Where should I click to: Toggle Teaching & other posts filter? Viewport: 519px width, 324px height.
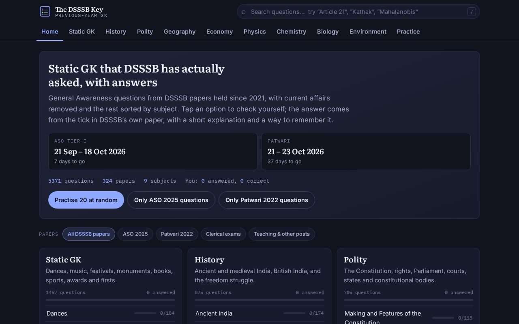click(282, 234)
